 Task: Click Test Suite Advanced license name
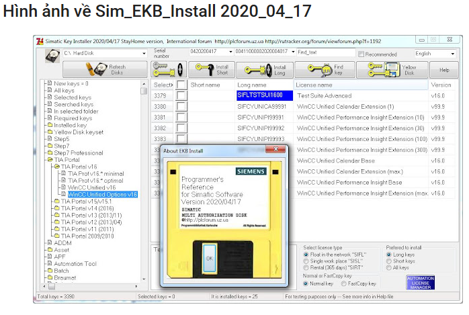tap(325, 96)
